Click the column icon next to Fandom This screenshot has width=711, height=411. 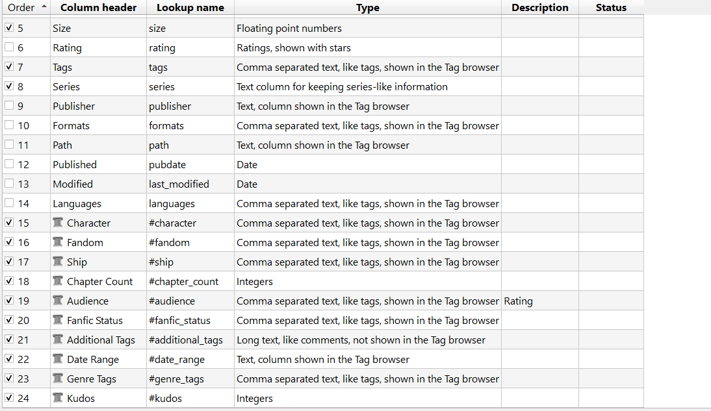(x=58, y=242)
